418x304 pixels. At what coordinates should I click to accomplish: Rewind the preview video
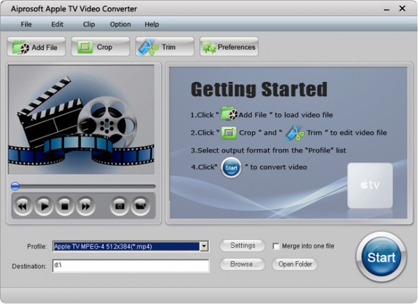point(23,205)
